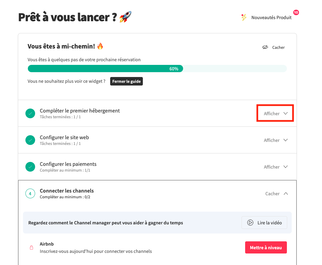322x265 pixels.
Task: Click green checkmark beside Compléter le premier hébergement
Action: (x=30, y=113)
